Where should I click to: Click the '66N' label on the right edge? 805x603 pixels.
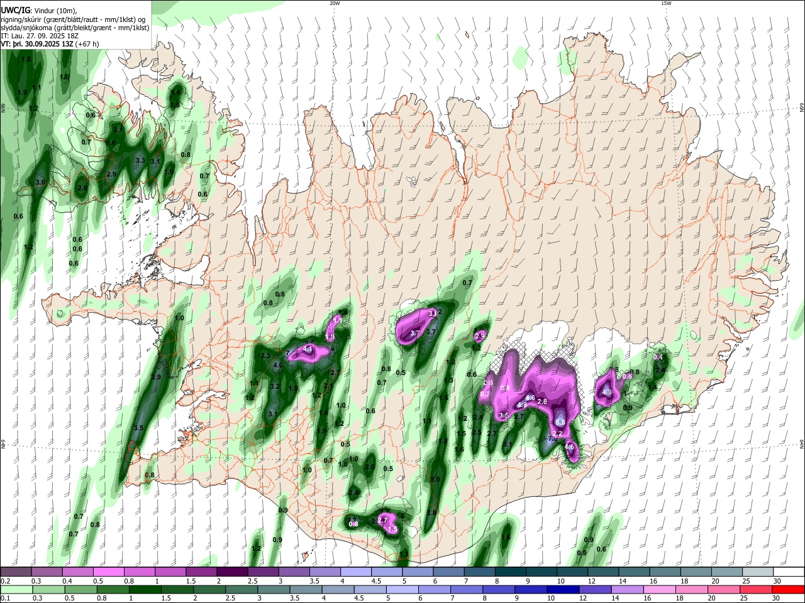tap(801, 108)
